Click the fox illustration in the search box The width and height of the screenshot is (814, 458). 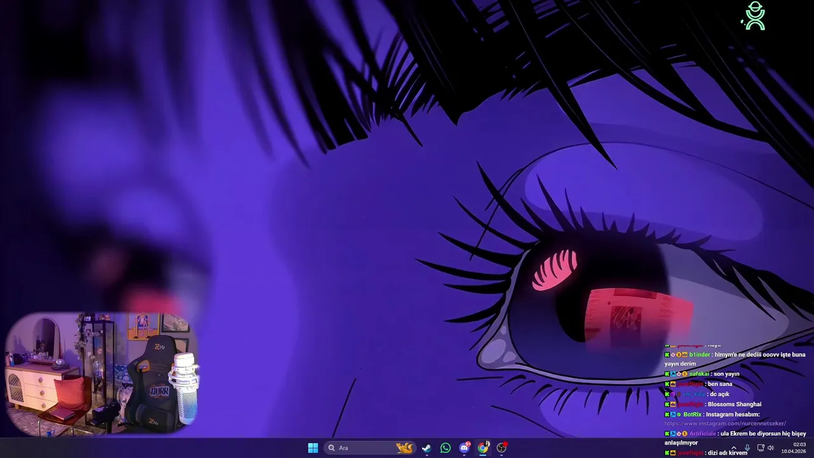pos(404,448)
